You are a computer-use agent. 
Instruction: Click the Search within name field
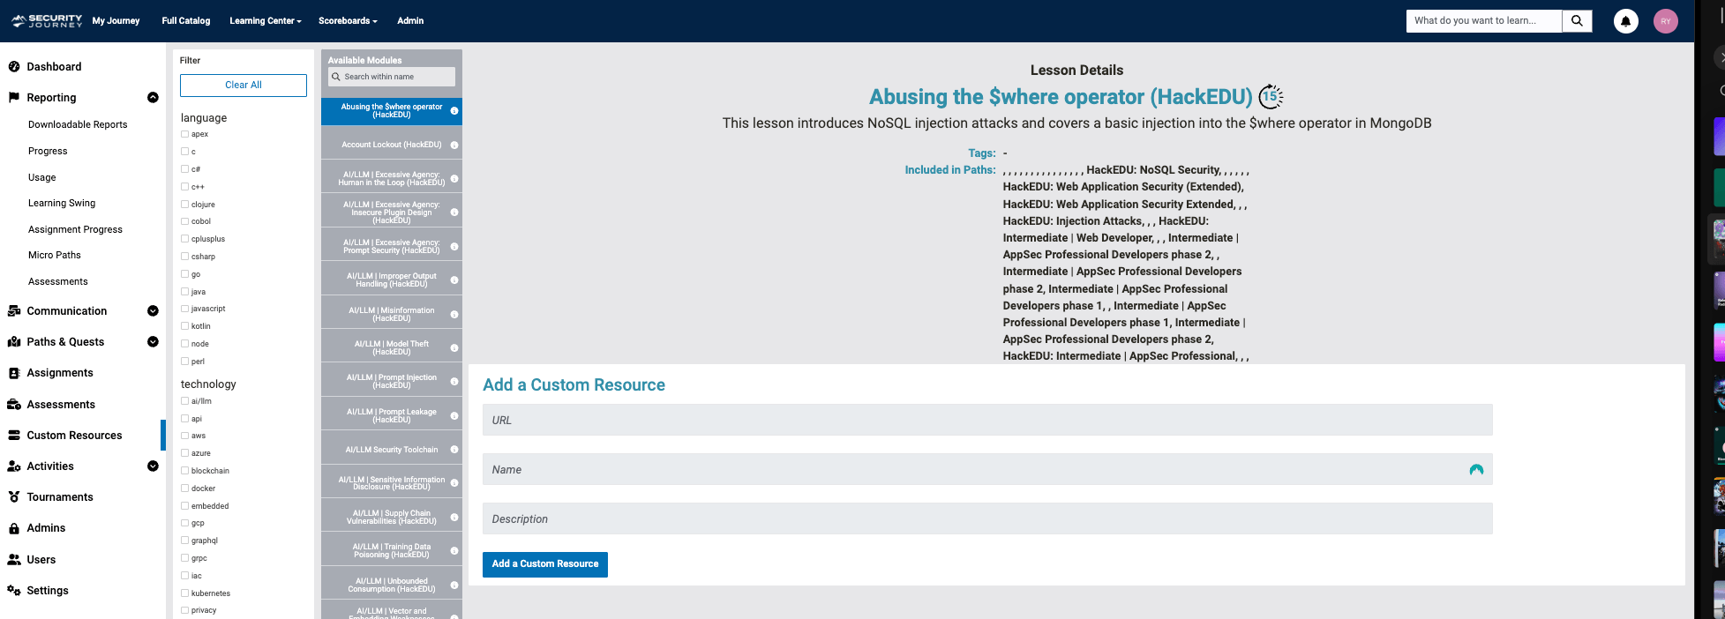point(392,77)
